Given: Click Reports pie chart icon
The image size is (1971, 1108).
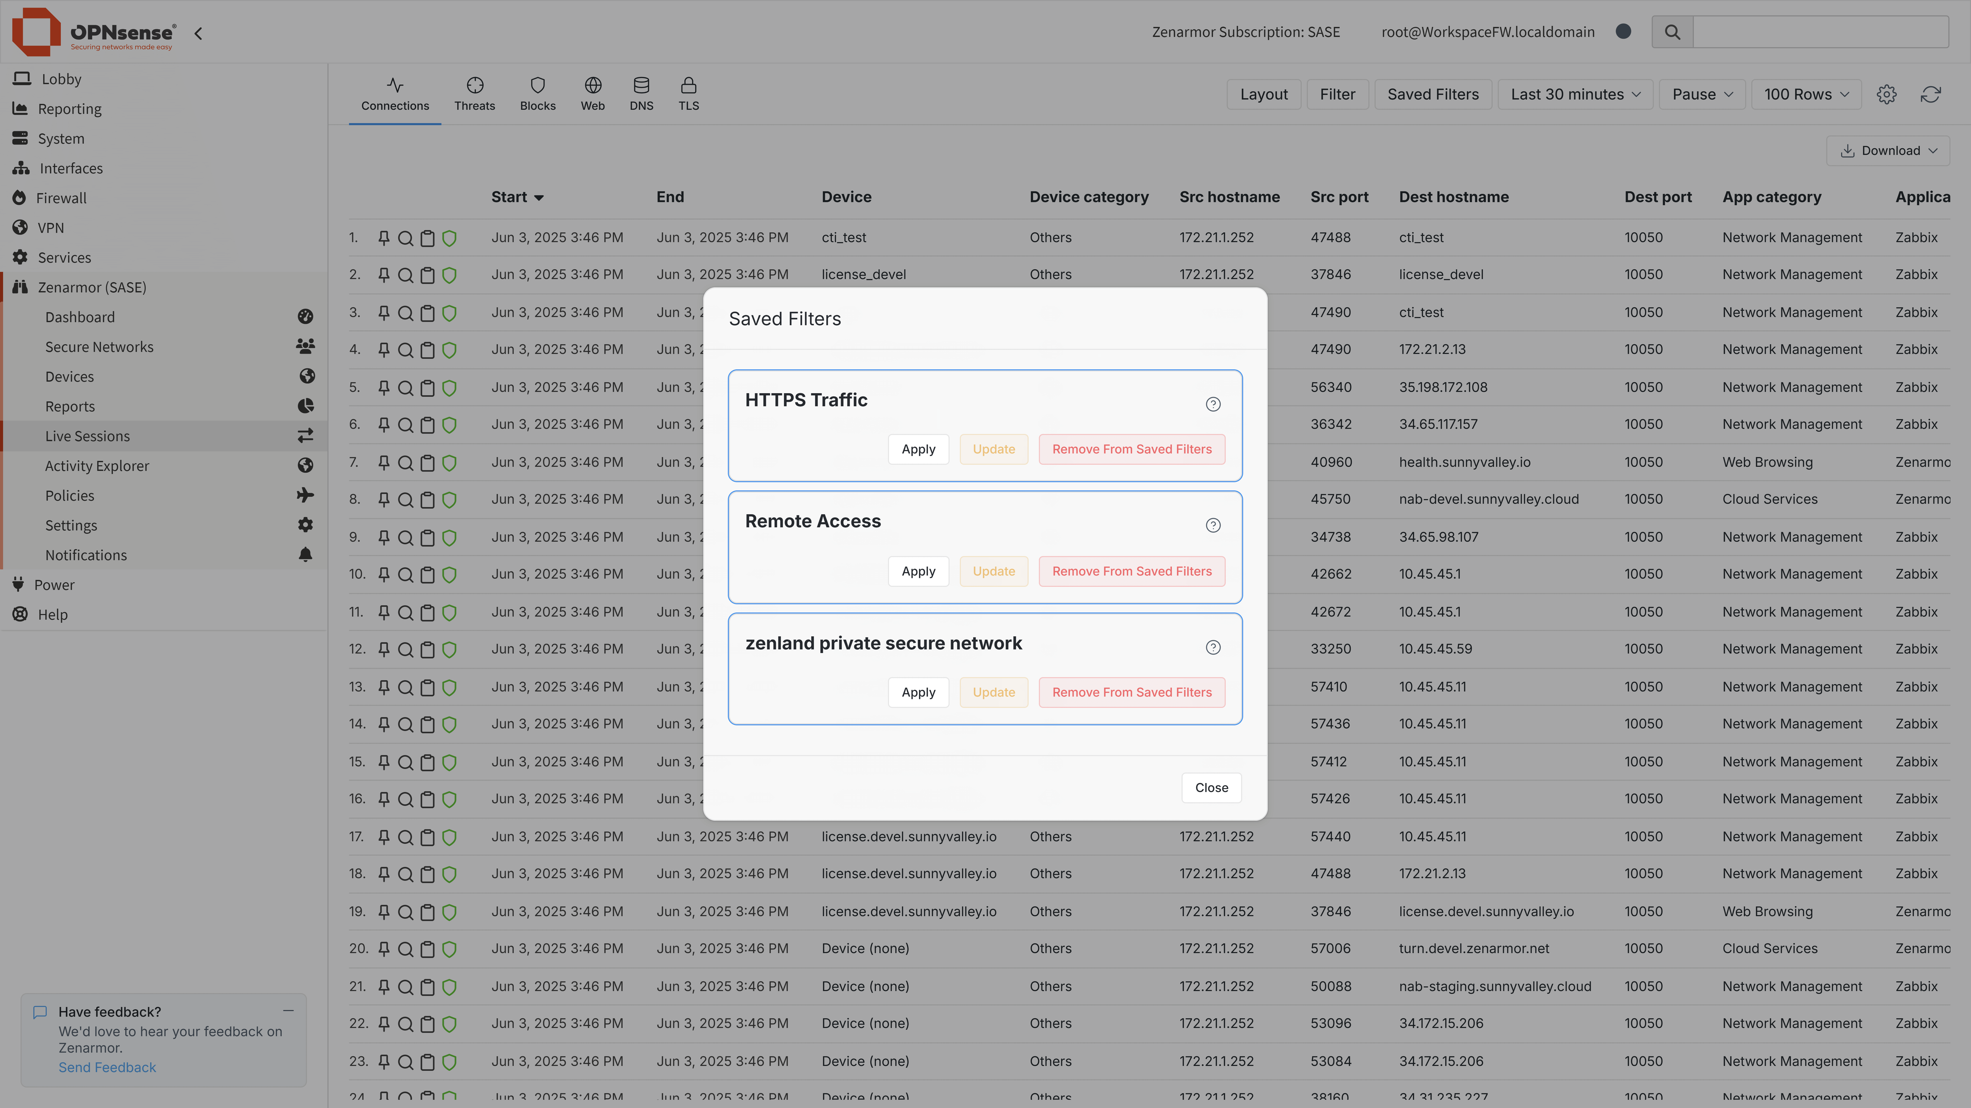Looking at the screenshot, I should 305,406.
